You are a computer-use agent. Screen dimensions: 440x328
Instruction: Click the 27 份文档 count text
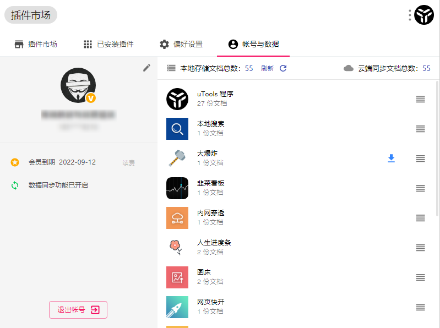tap(212, 103)
